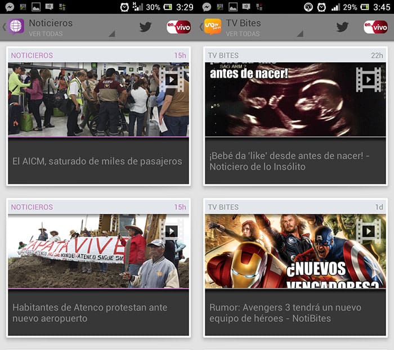Tap the signal strength icon beside 29%
Viewport: 394px width, 350px height.
tap(335, 7)
